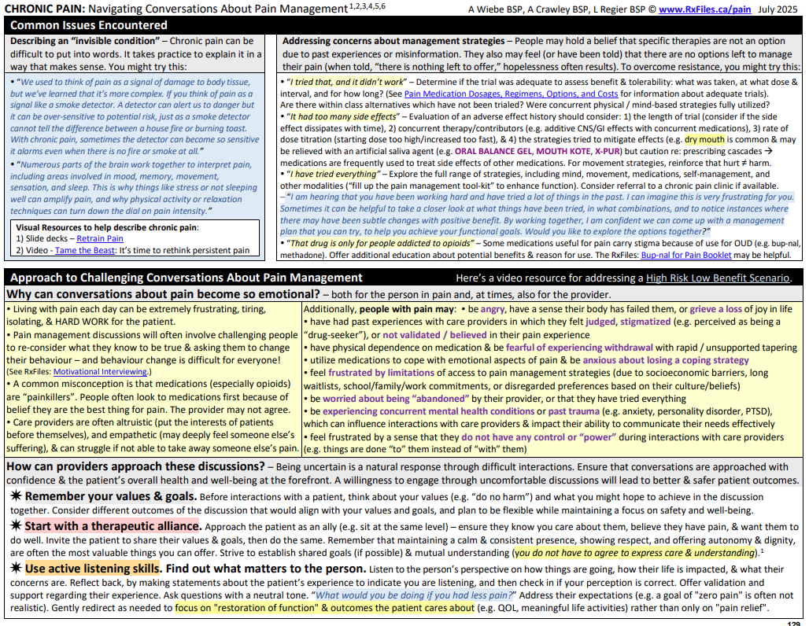Click the MOUTH KOTE product name
This screenshot has height=626, width=809.
click(563, 152)
